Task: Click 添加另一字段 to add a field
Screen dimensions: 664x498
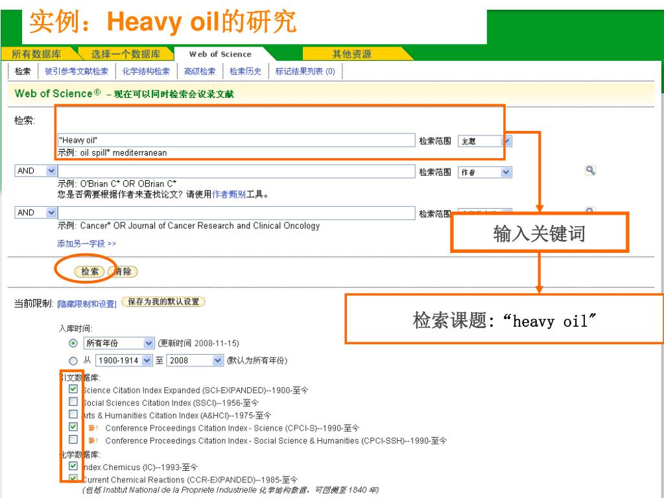Action: tap(86, 244)
